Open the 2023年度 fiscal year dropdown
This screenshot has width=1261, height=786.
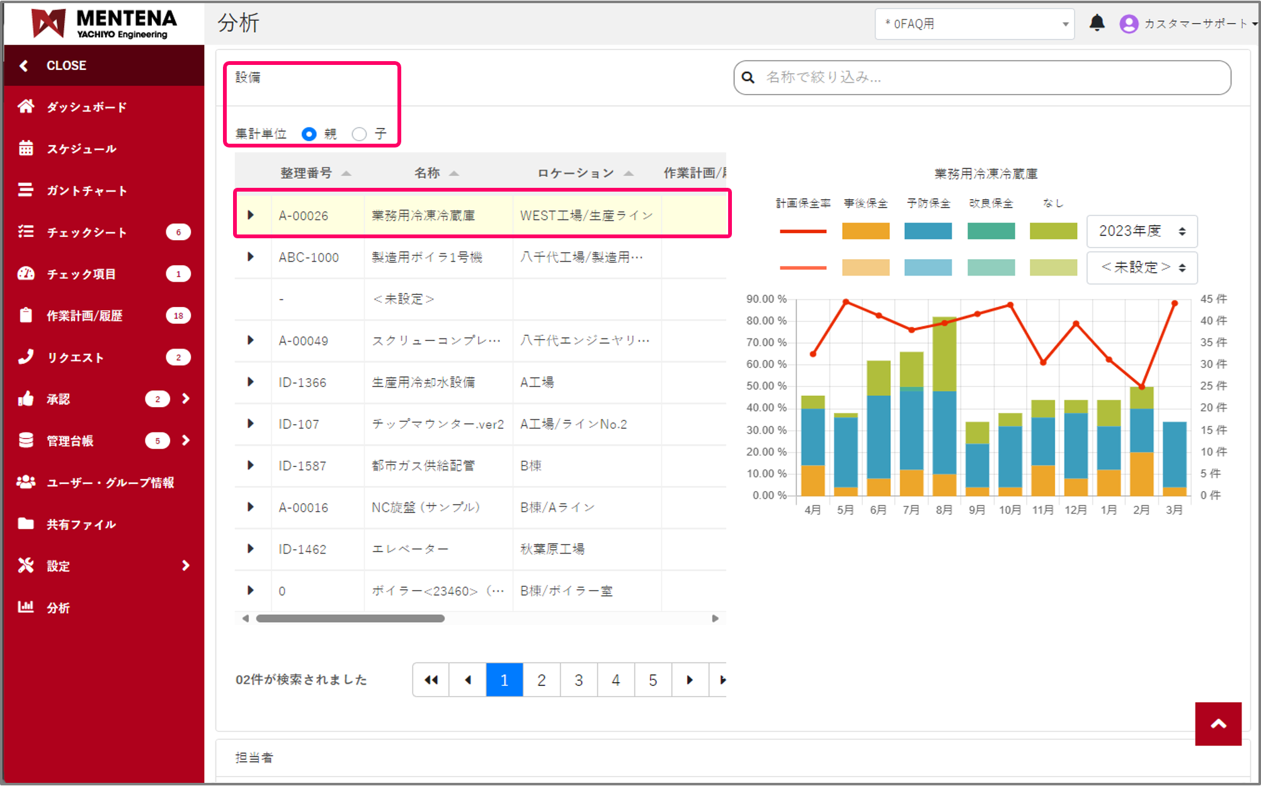[x=1141, y=231]
